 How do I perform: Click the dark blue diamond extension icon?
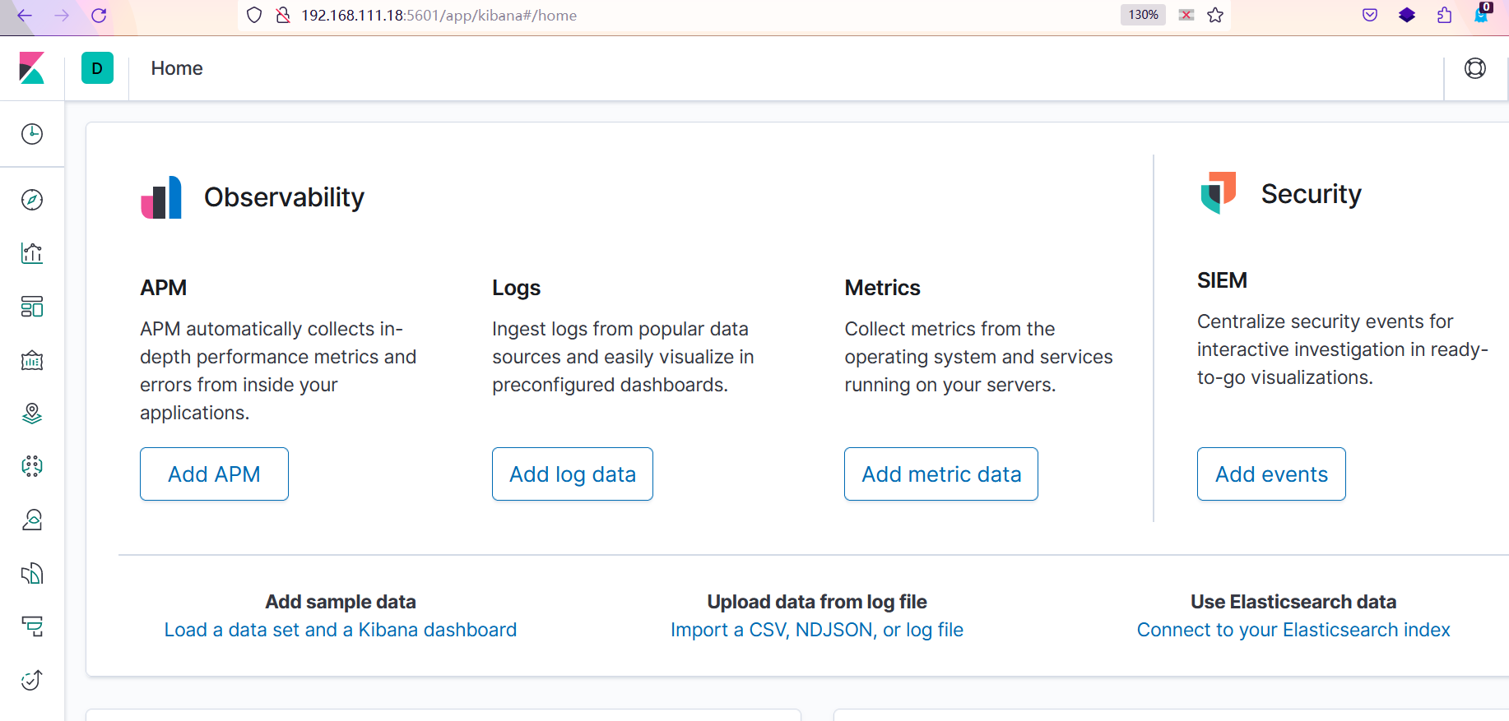pyautogui.click(x=1407, y=15)
